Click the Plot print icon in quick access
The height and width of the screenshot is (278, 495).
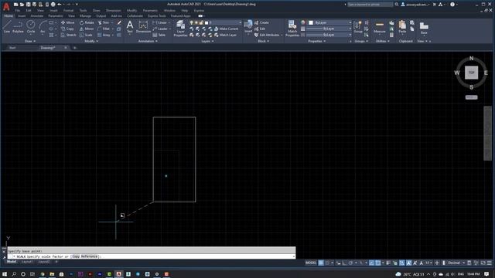coord(53,5)
